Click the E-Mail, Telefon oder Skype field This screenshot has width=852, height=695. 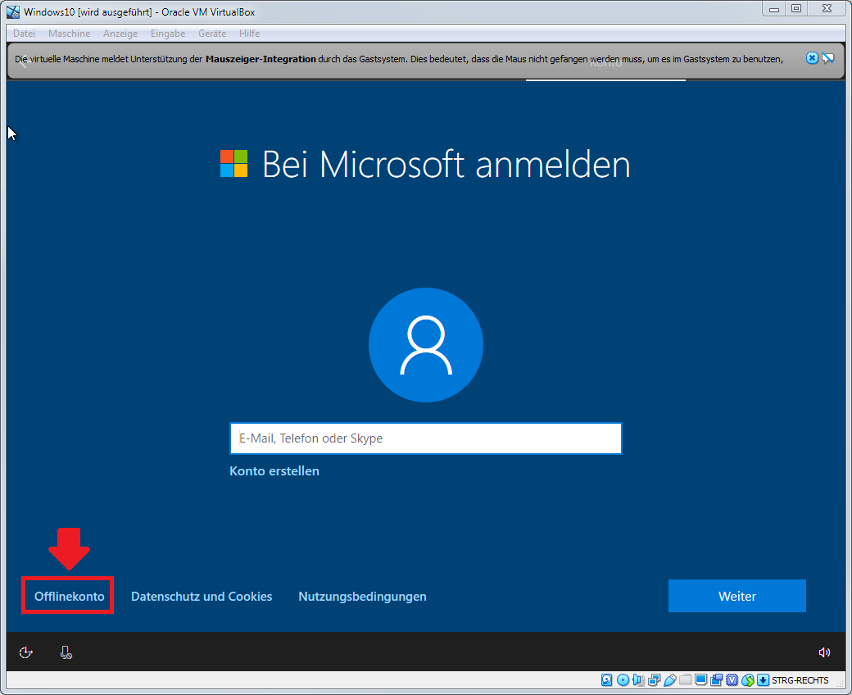click(425, 438)
